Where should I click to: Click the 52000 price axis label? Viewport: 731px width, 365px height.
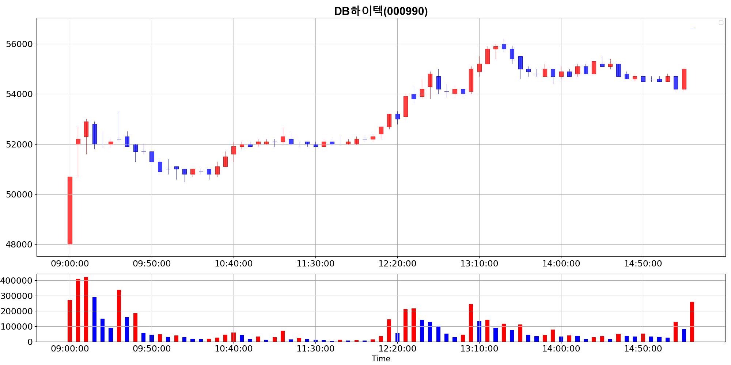point(19,145)
